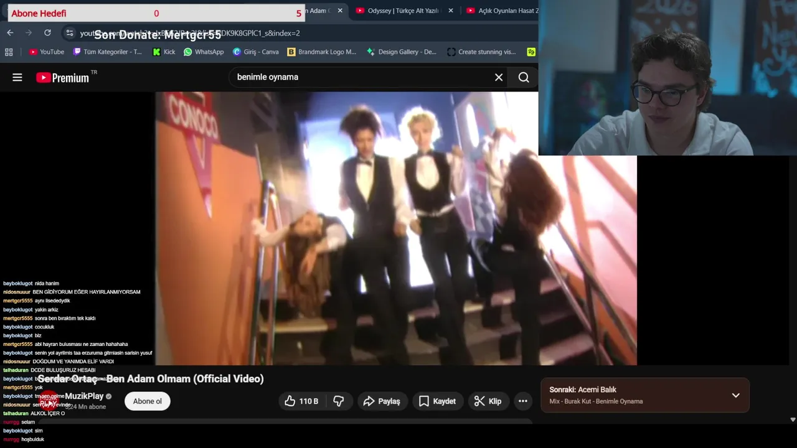Open site info icon in address bar
This screenshot has width=797, height=448.
[70, 33]
